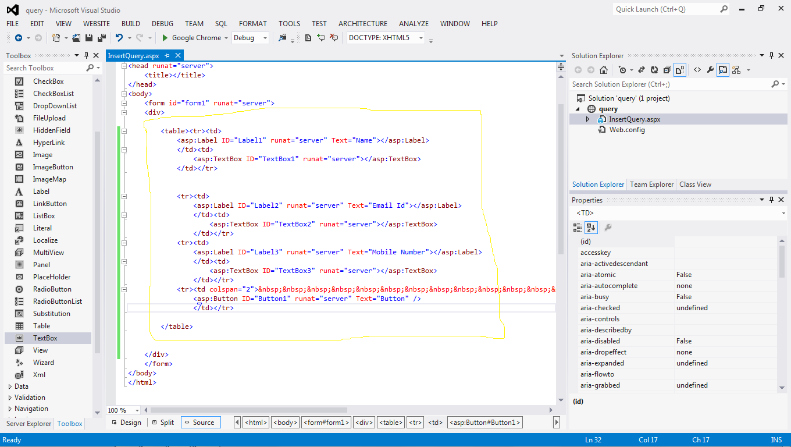Switch to the Team Explorer tab
This screenshot has width=791, height=447.
tap(651, 184)
